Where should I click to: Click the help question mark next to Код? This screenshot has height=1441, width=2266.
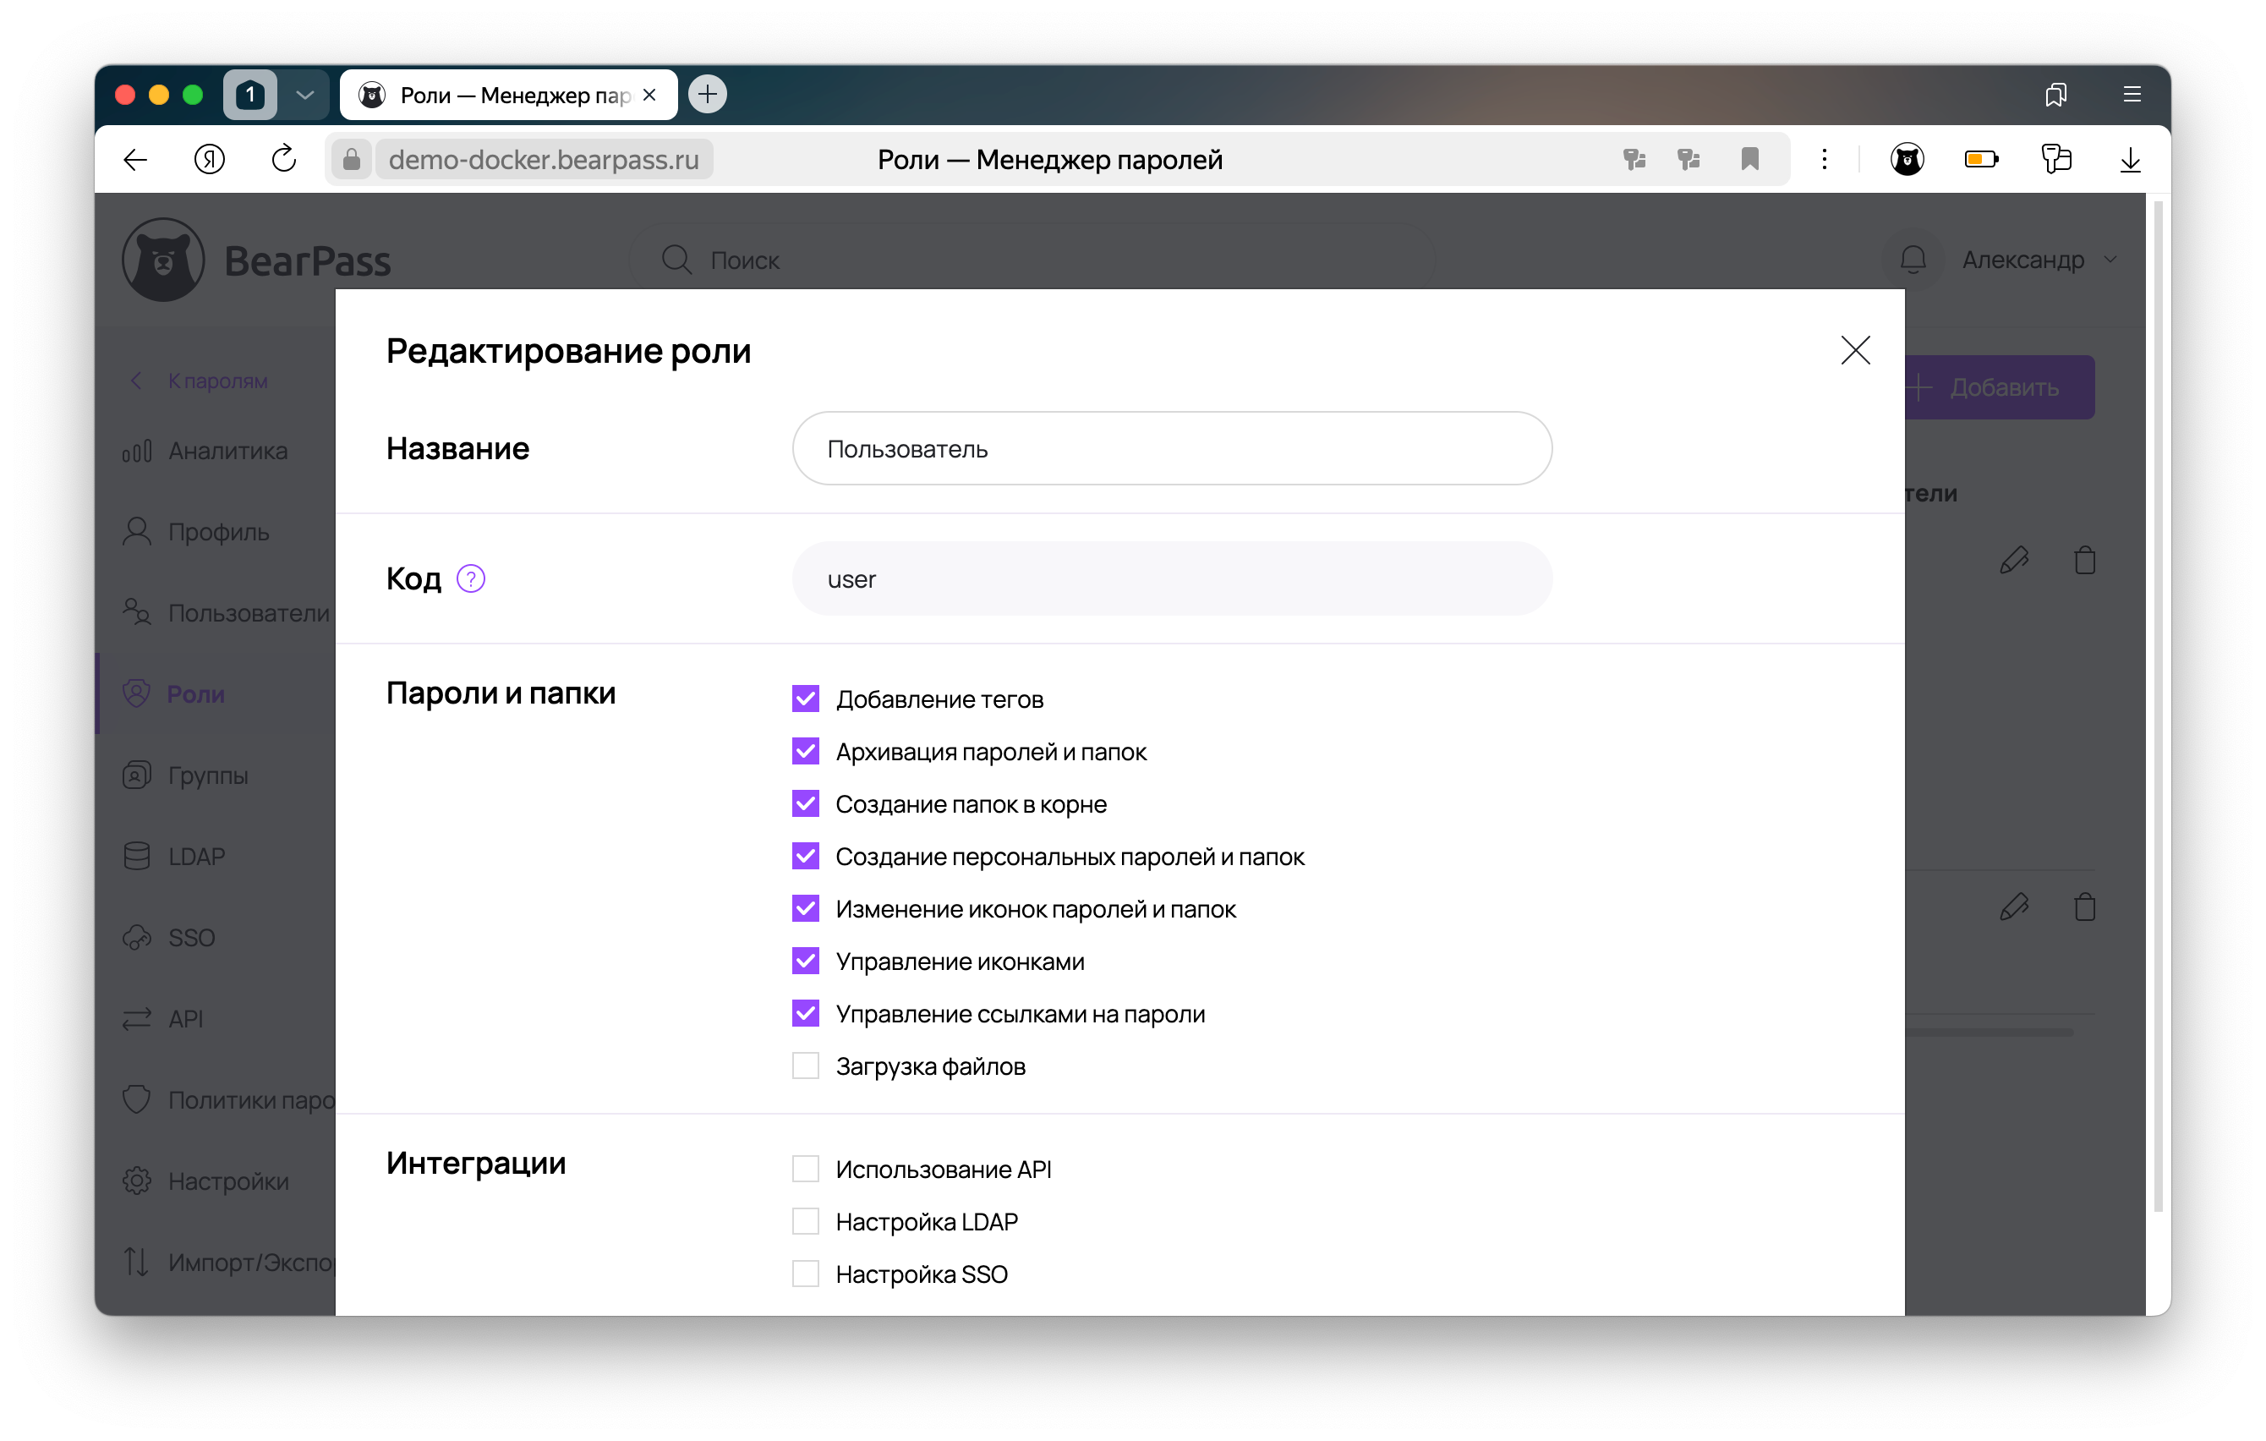pyautogui.click(x=470, y=578)
